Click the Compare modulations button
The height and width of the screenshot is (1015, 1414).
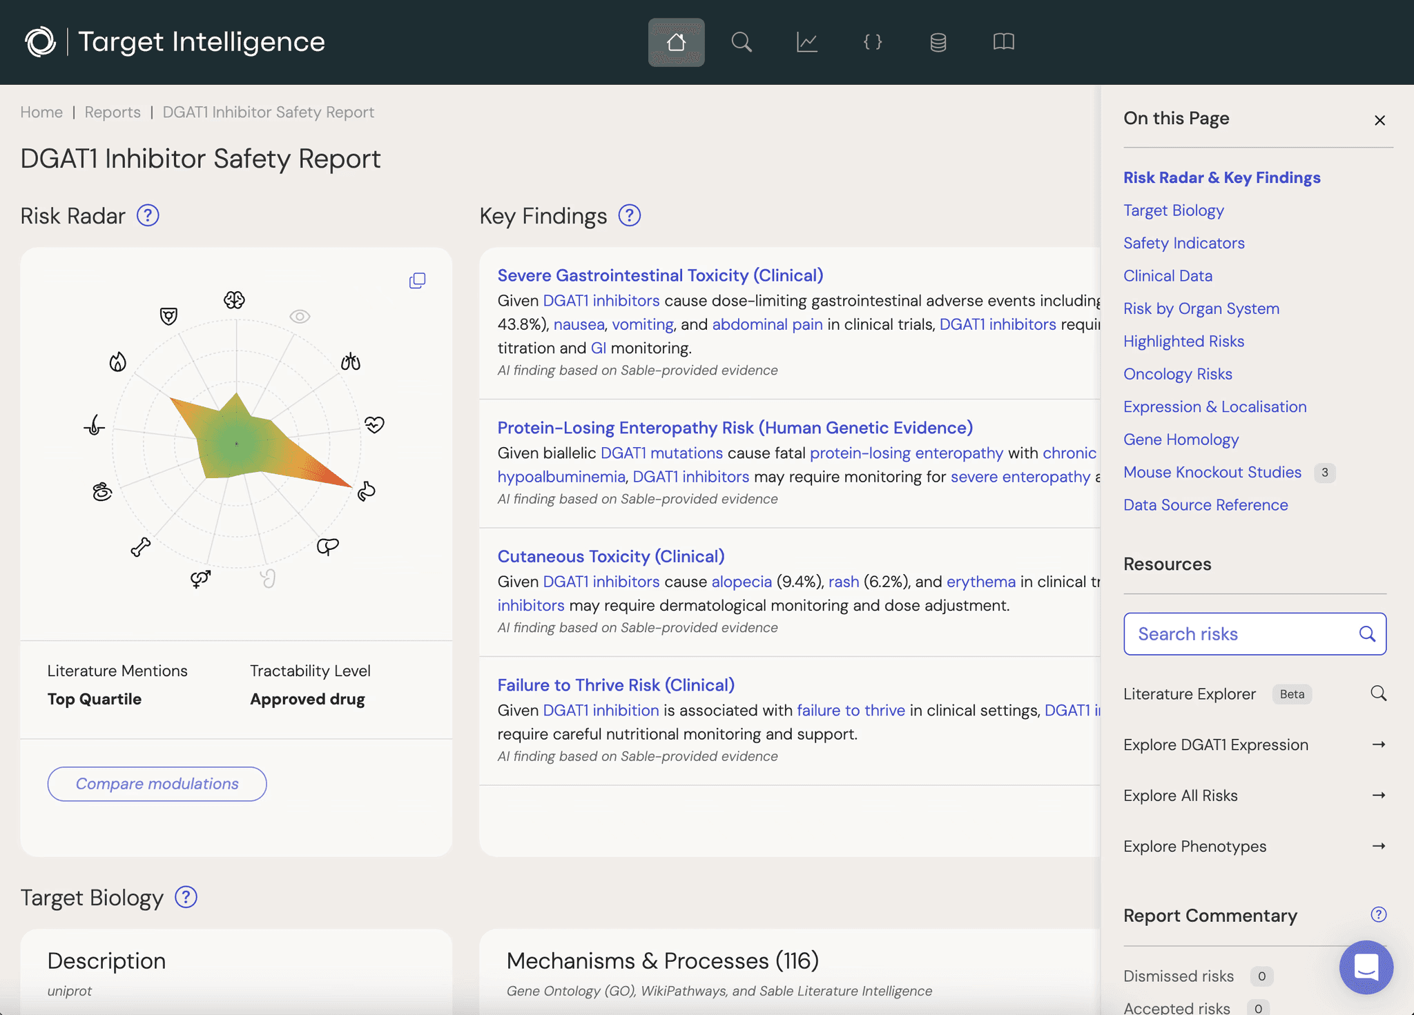pyautogui.click(x=156, y=784)
